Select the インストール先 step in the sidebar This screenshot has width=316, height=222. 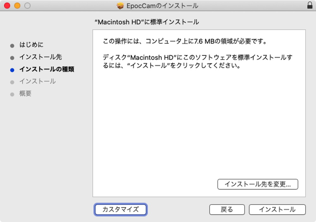(x=40, y=57)
